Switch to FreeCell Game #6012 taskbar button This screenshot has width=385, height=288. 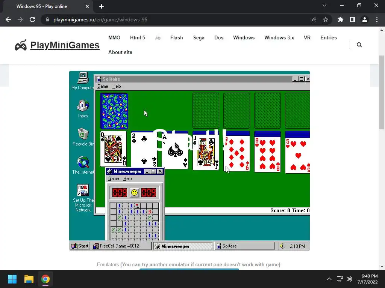(x=122, y=246)
